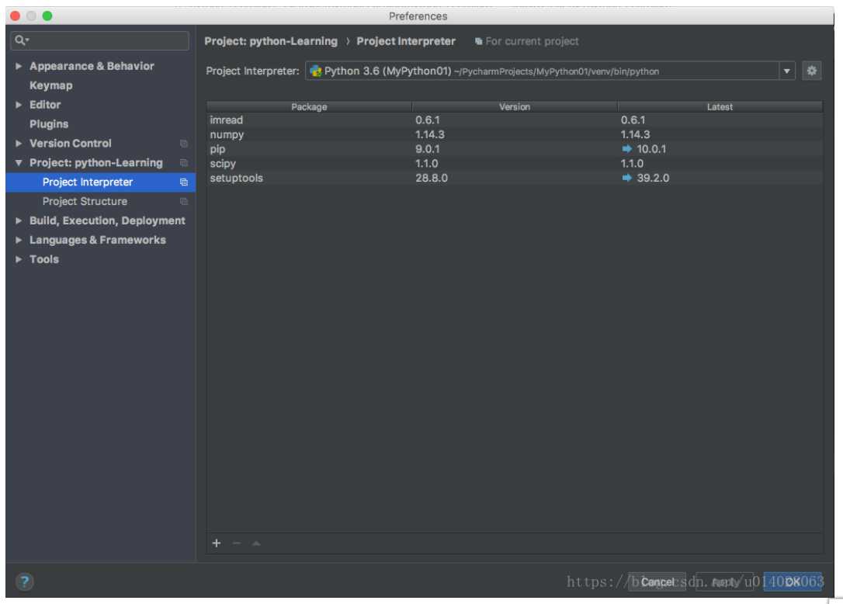843x604 pixels.
Task: Open the help question mark button
Action: (x=25, y=581)
